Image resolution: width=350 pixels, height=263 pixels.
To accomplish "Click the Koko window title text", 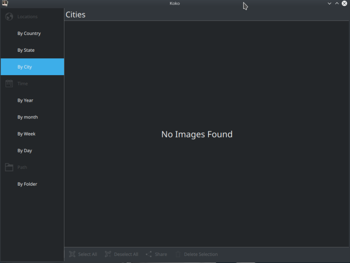I will [175, 3].
